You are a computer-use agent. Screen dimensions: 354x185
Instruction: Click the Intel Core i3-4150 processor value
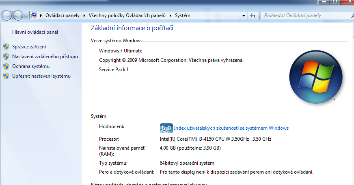point(216,139)
